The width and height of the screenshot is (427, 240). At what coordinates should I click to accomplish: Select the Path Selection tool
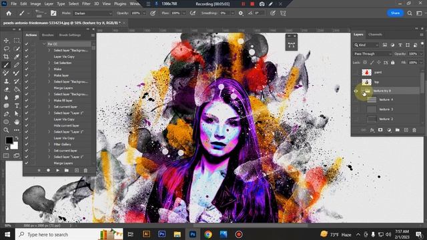pos(17,114)
